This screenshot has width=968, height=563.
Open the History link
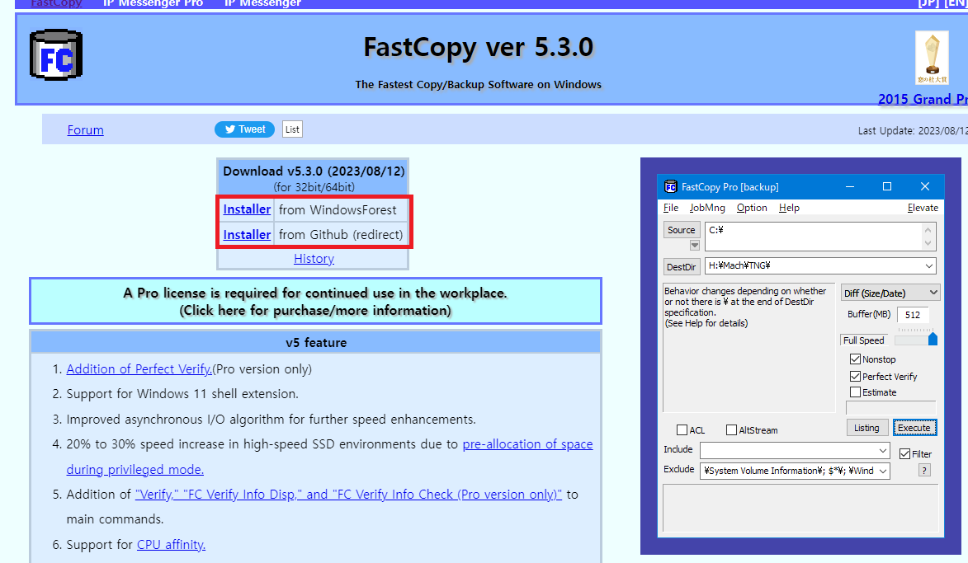pos(314,259)
